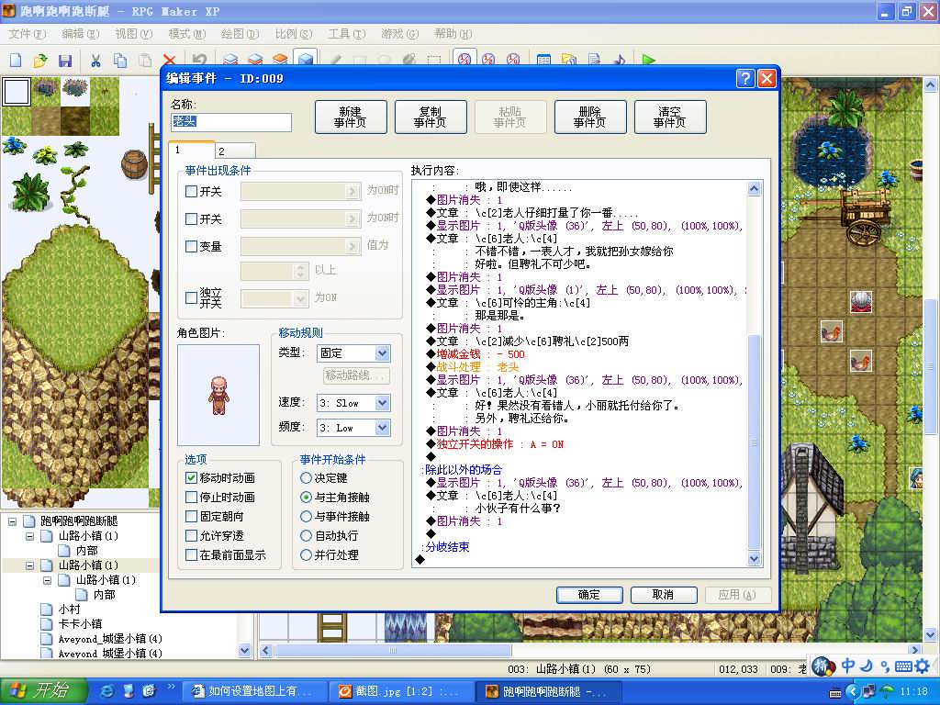This screenshot has height=705, width=940.
Task: Click the 删除事件页 button
Action: (x=590, y=117)
